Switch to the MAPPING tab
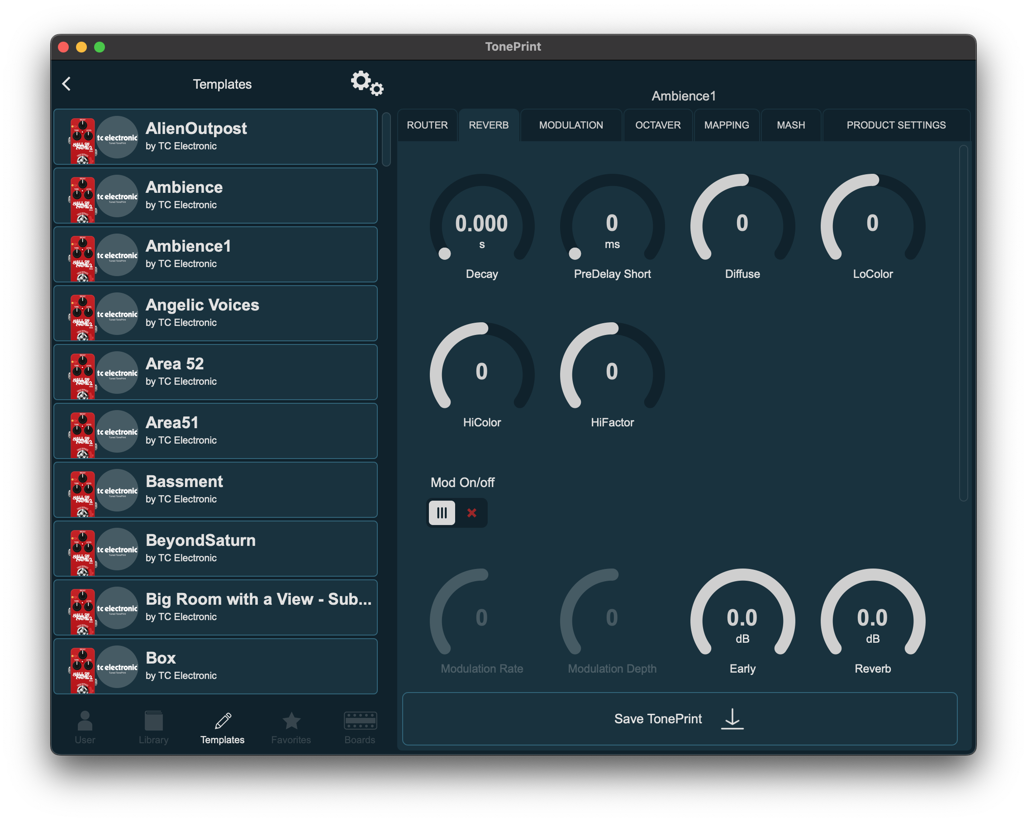This screenshot has width=1027, height=822. pyautogui.click(x=727, y=125)
